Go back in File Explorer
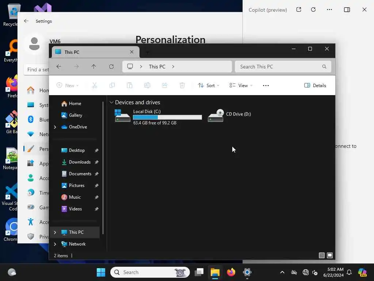The height and width of the screenshot is (281, 374). (x=59, y=67)
